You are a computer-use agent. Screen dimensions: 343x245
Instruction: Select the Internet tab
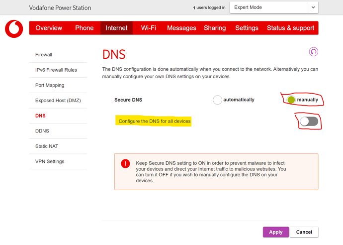click(x=116, y=28)
